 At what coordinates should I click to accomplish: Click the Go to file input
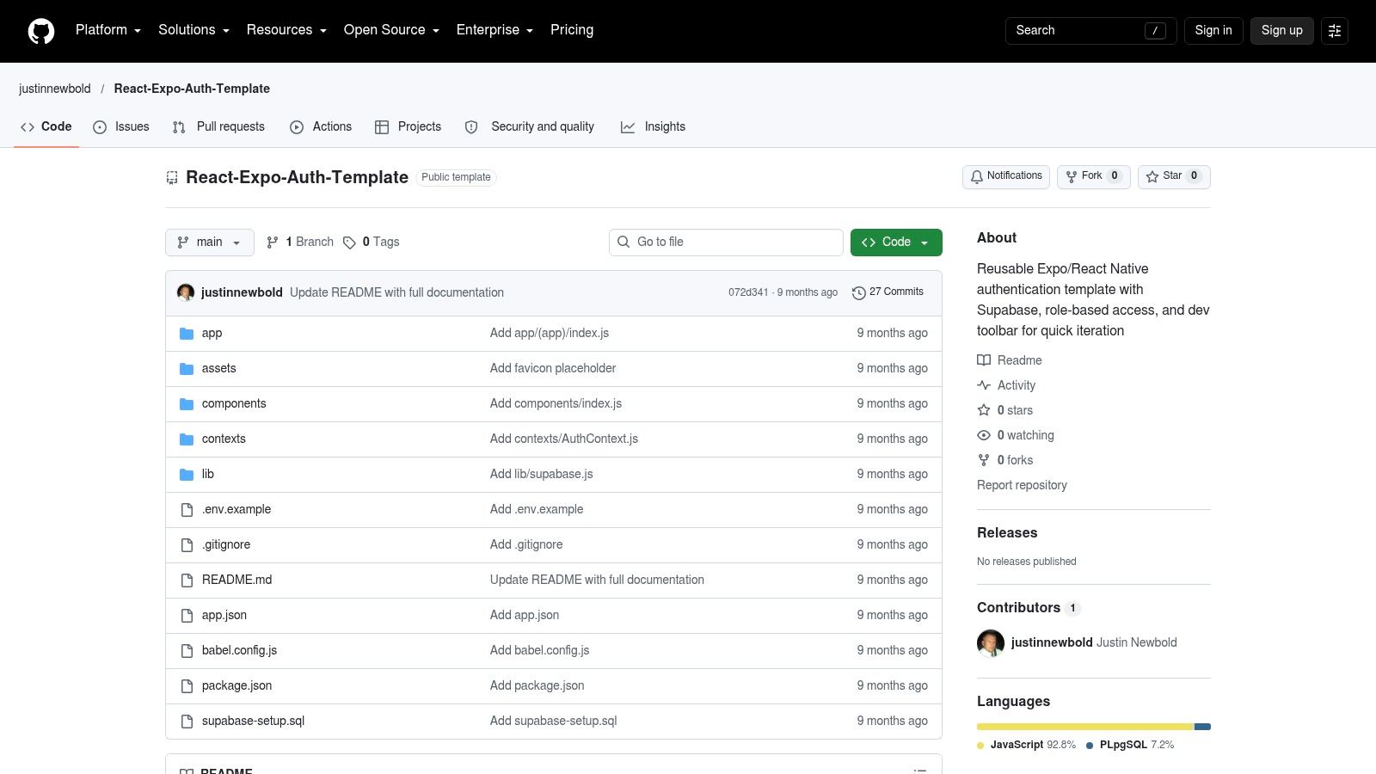pos(726,243)
